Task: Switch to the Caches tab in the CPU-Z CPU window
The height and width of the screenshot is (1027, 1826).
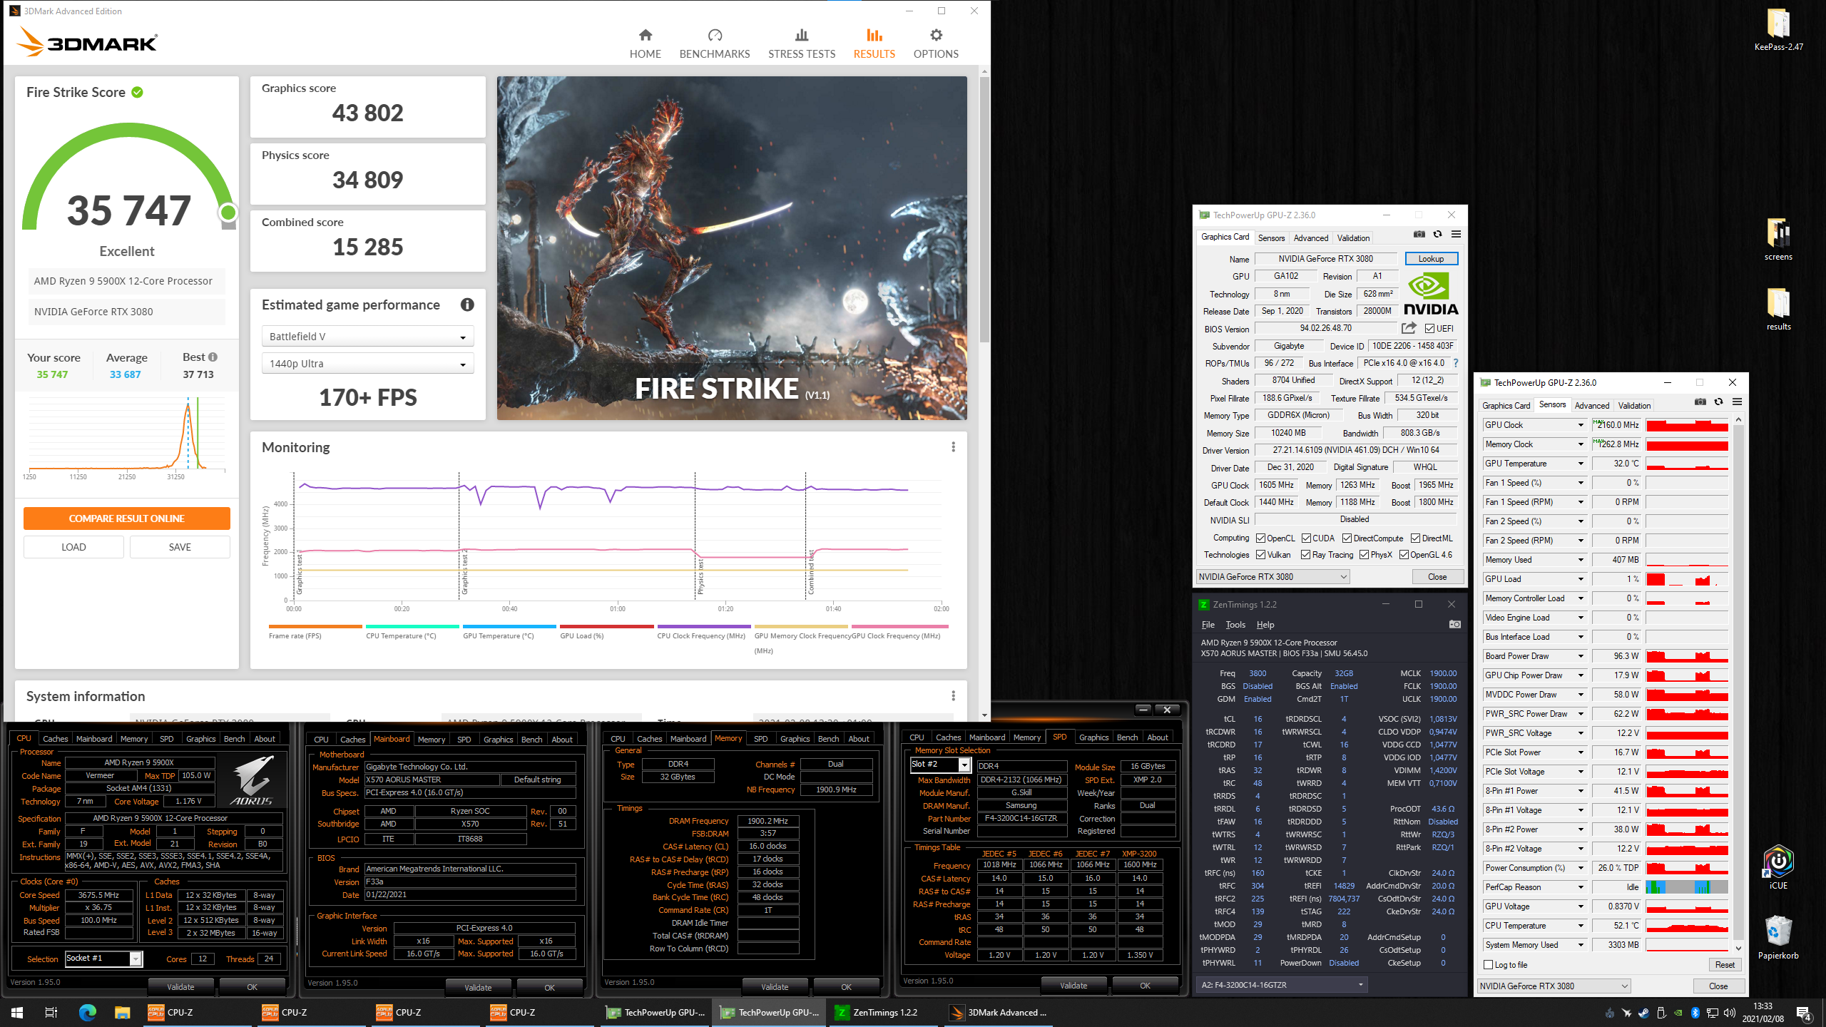Action: click(55, 739)
